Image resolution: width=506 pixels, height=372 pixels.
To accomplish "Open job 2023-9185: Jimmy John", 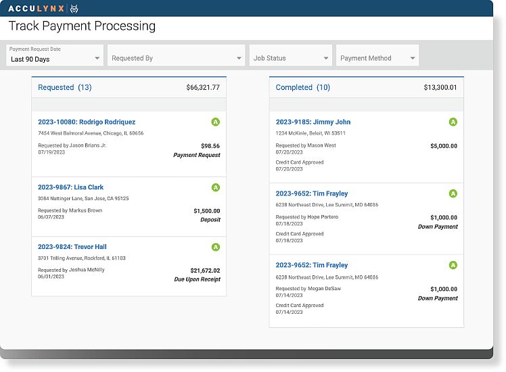I will (313, 122).
